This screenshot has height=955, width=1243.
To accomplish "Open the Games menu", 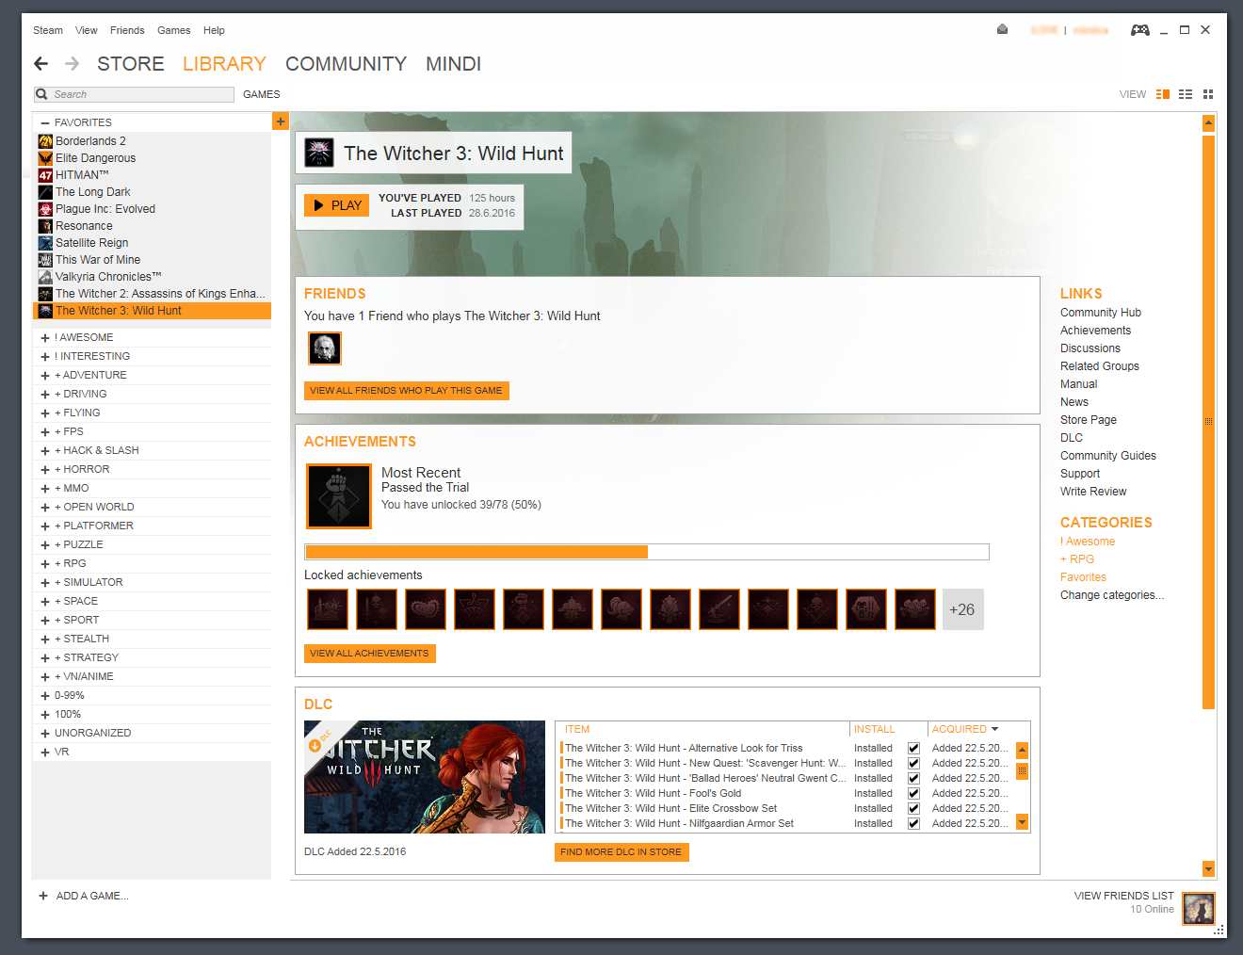I will (x=173, y=30).
